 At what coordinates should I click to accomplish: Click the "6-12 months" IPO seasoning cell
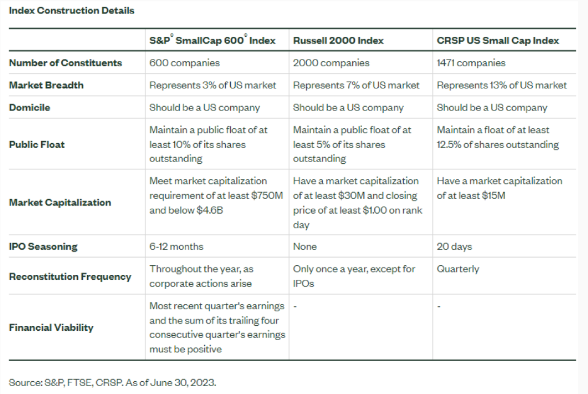click(x=176, y=246)
